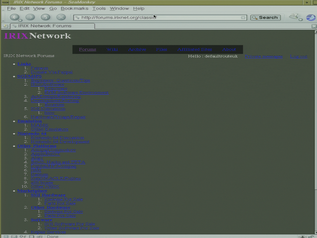Open Art/Design/Rendering forum

point(56,97)
